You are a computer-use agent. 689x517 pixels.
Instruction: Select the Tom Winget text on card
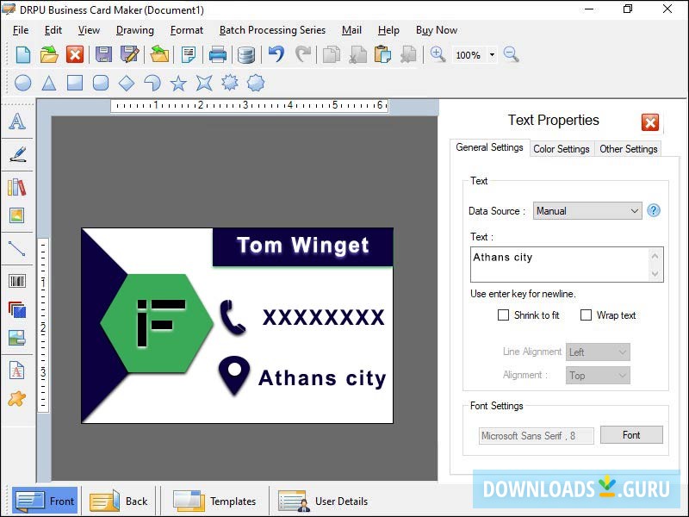[x=303, y=246]
